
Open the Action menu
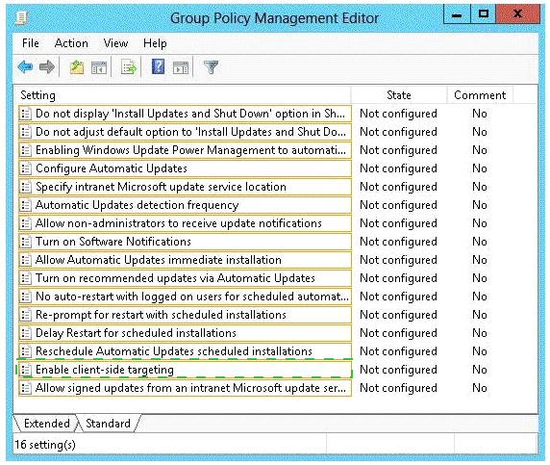(71, 43)
